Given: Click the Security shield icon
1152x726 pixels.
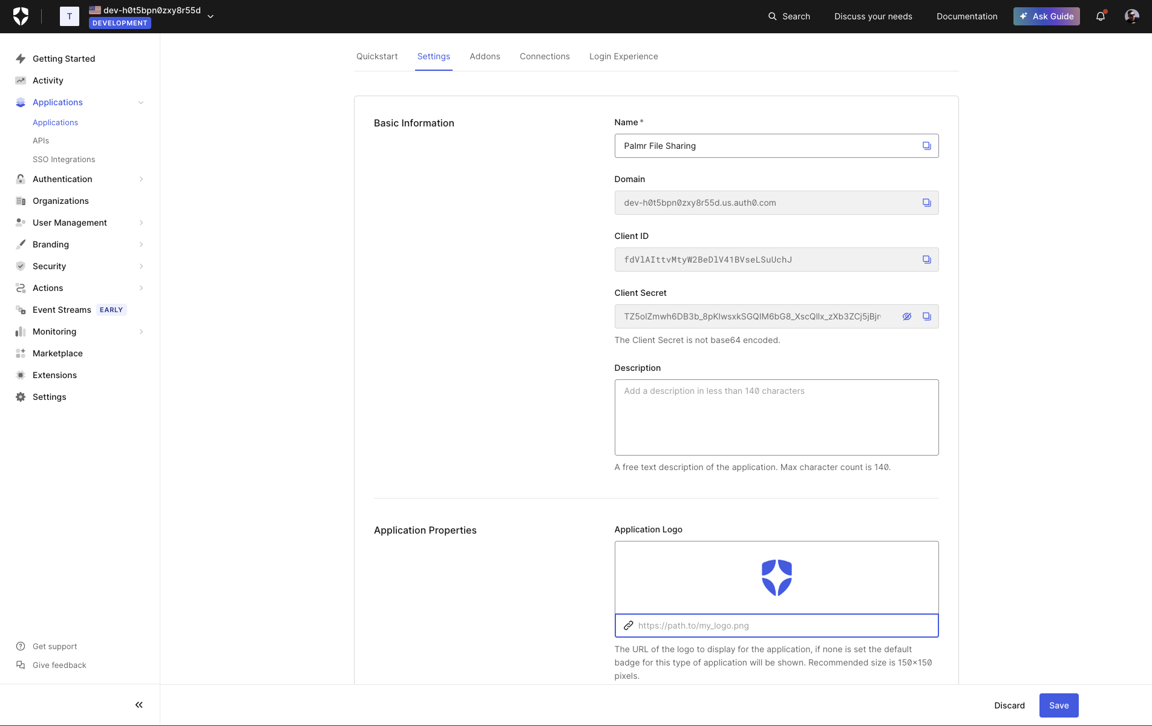Looking at the screenshot, I should click(x=21, y=266).
